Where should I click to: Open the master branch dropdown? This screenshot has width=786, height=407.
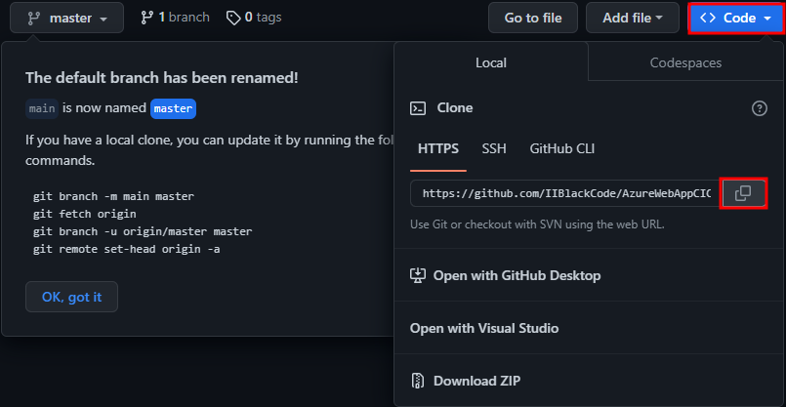[66, 18]
